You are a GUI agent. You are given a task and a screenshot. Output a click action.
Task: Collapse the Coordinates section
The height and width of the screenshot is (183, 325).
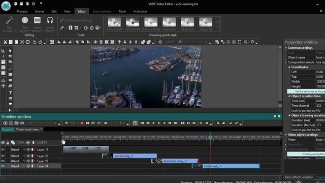click(289, 67)
